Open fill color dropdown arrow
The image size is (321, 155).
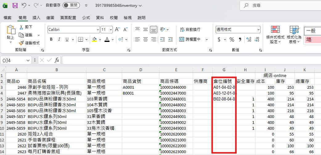(100, 39)
